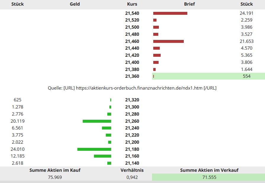Click the buy total 75.969
The height and width of the screenshot is (183, 265).
(55, 177)
